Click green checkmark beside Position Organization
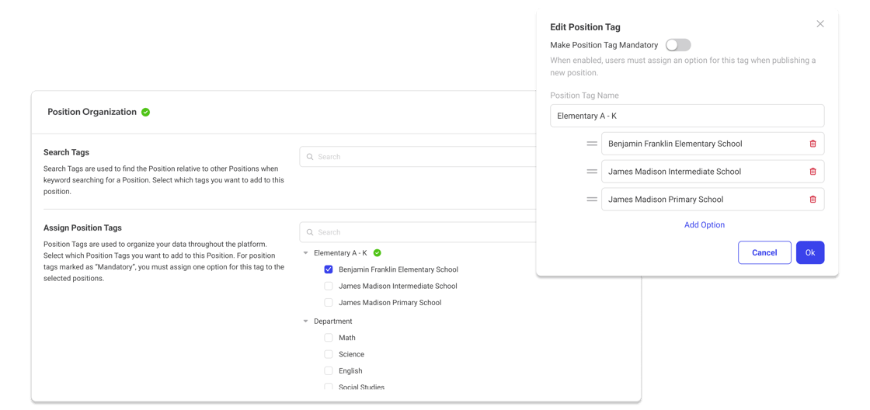Screen dimensions: 870x410 (x=145, y=112)
